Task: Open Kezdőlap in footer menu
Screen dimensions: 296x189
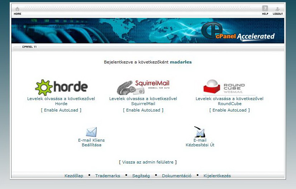Action: 74,176
